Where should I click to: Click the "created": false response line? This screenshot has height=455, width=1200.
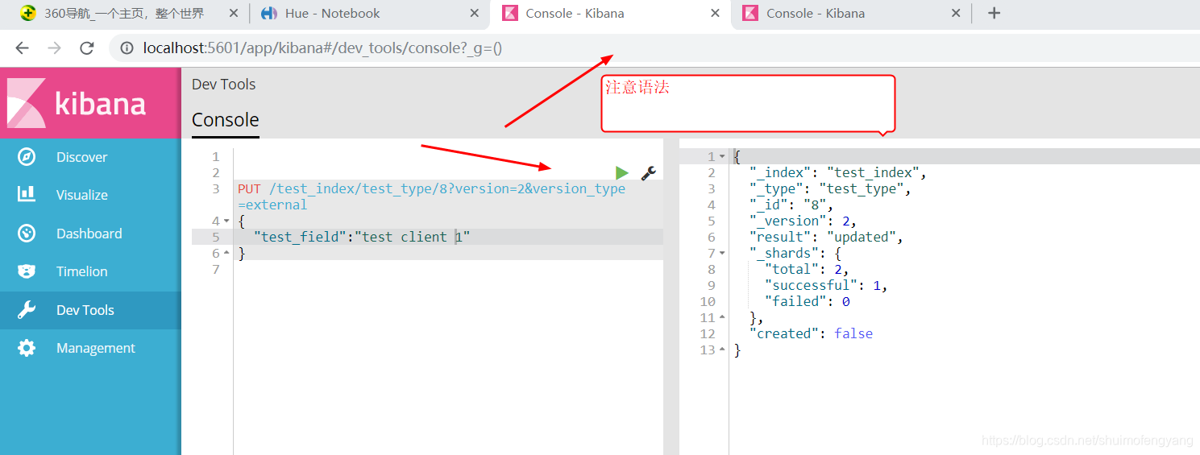click(x=811, y=333)
